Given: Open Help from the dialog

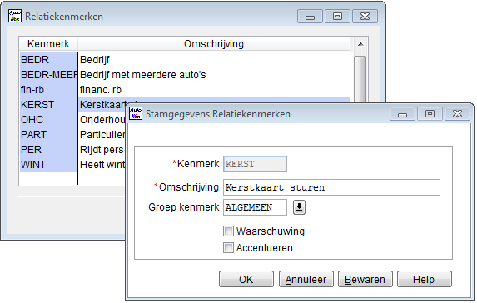Looking at the screenshot, I should [x=425, y=279].
